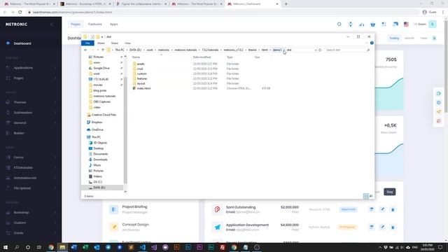Open the assets folder in Explorer
Image resolution: width=448 pixels, height=252 pixels.
pos(140,64)
